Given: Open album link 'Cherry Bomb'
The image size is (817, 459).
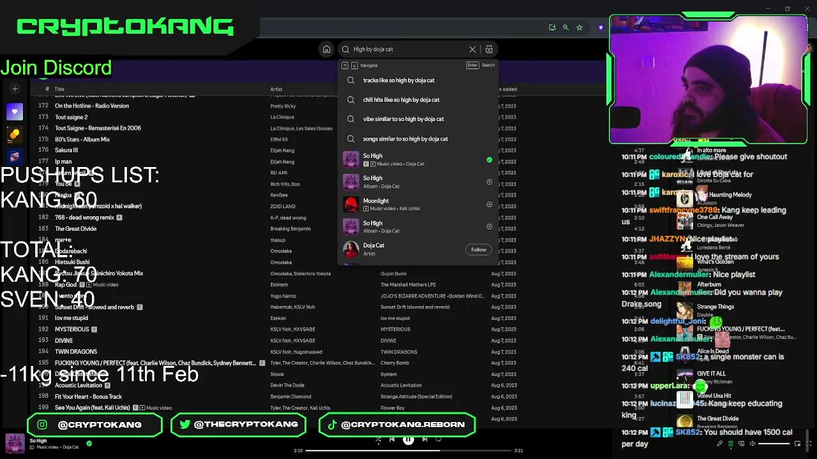Looking at the screenshot, I should [x=394, y=363].
